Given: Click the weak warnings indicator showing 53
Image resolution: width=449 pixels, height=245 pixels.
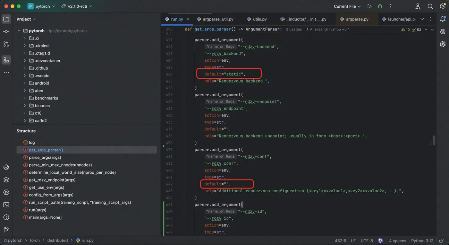Looking at the screenshot, I should (417, 30).
